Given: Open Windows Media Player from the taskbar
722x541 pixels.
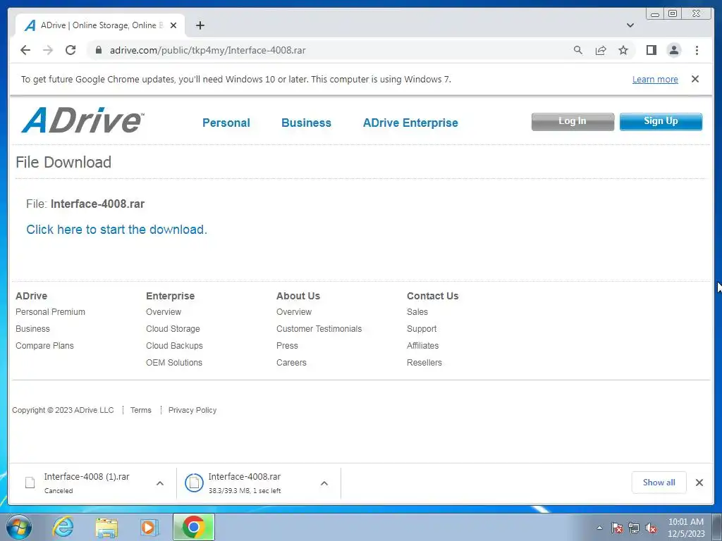Looking at the screenshot, I should tap(149, 527).
